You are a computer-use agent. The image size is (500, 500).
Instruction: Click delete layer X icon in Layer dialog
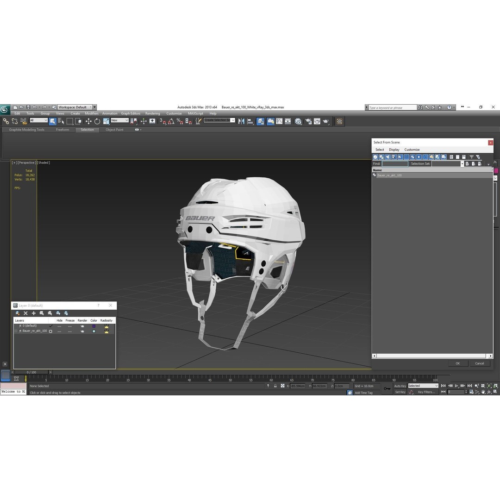pos(25,313)
